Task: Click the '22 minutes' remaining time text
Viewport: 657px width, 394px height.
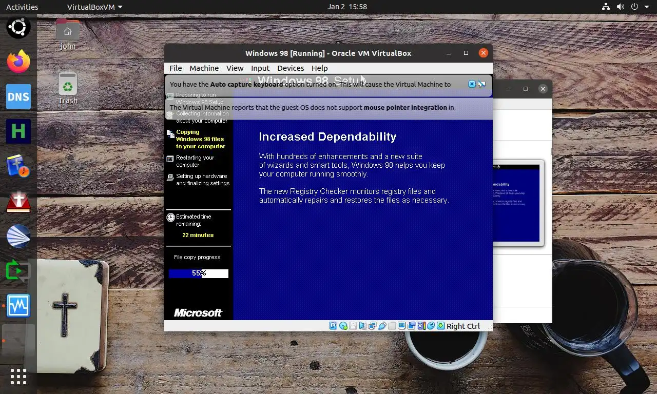Action: click(x=198, y=235)
